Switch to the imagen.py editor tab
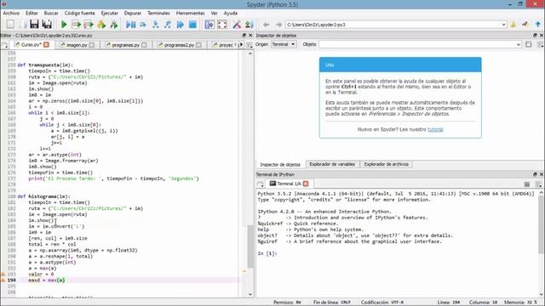 [x=77, y=45]
